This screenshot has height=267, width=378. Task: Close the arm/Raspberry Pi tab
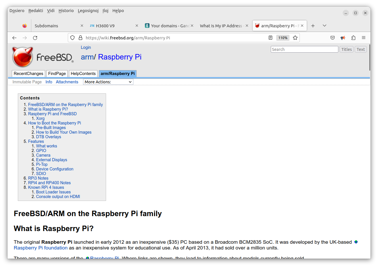coord(302,26)
